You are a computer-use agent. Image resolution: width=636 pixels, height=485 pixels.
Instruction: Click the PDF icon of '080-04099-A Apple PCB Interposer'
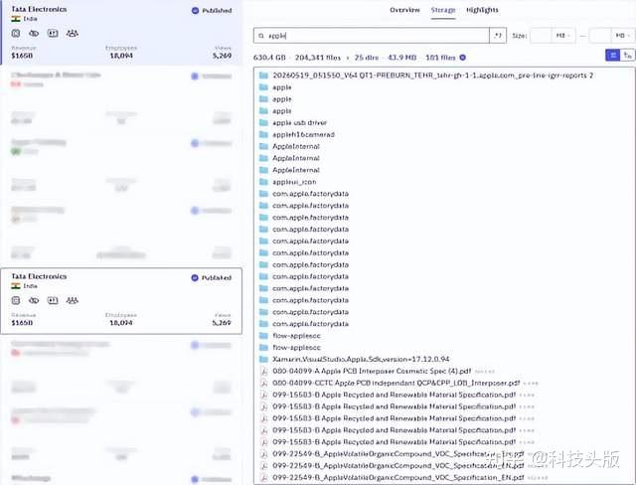coord(264,371)
